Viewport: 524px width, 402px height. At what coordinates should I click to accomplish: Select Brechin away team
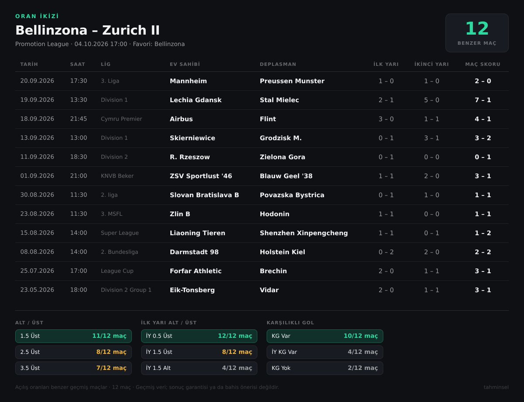273,271
